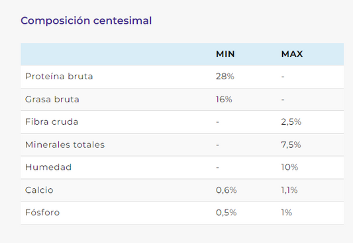Click the Calcio row label
353x243 pixels.
(x=39, y=190)
